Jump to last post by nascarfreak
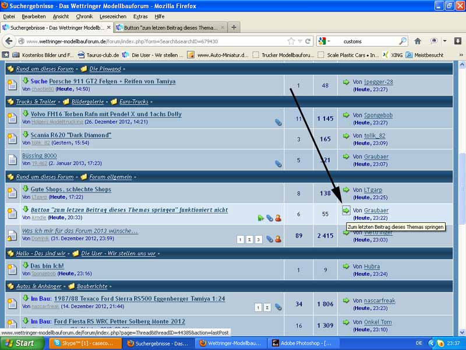The width and height of the screenshot is (466, 350). pyautogui.click(x=345, y=300)
